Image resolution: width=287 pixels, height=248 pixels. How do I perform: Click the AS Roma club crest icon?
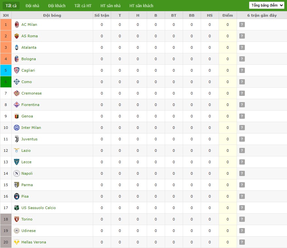[x=17, y=36]
